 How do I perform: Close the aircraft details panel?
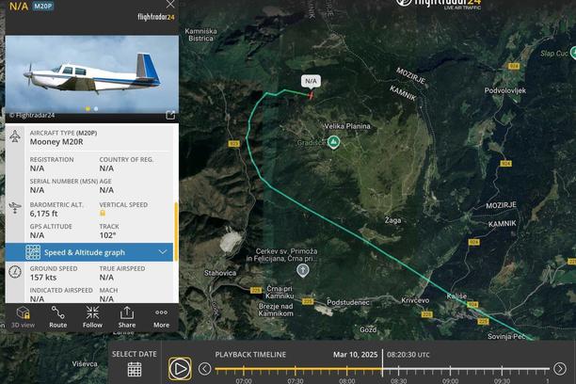pos(170,5)
